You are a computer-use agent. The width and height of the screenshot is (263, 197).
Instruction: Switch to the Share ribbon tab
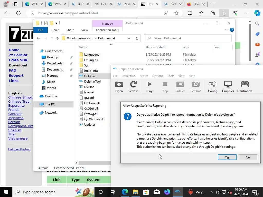70,30
